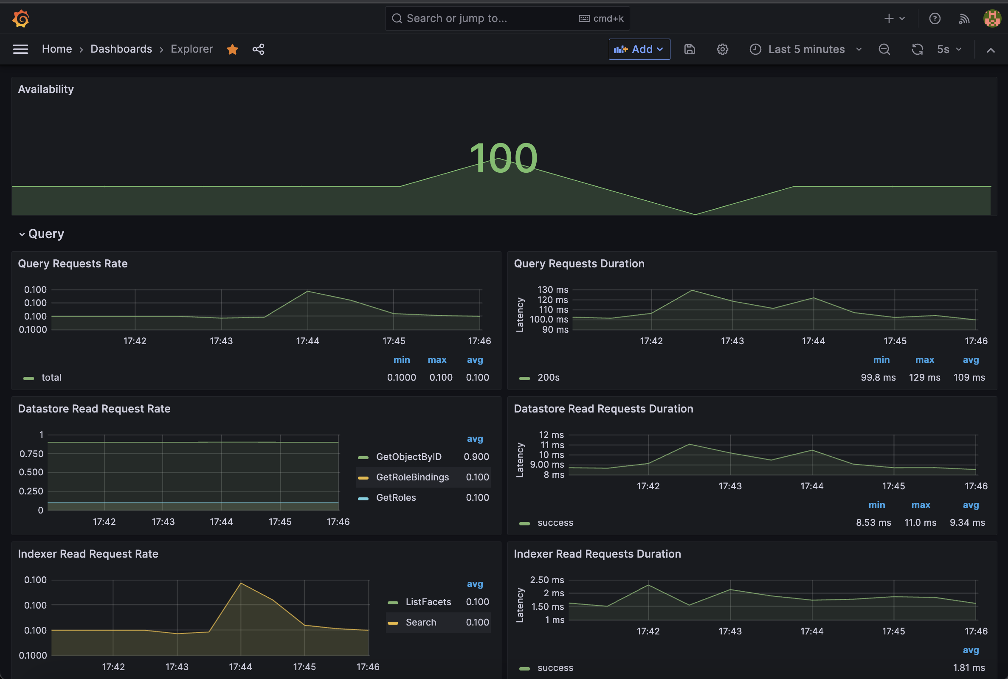
Task: Toggle GetObjectByID series visibility
Action: (x=408, y=457)
